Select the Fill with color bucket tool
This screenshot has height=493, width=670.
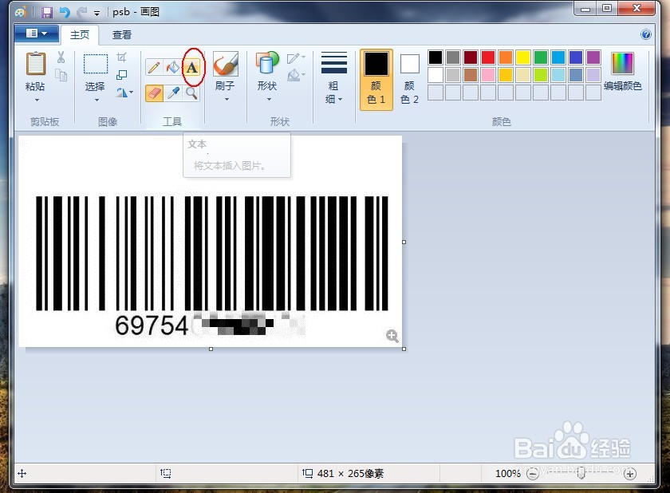coord(172,67)
